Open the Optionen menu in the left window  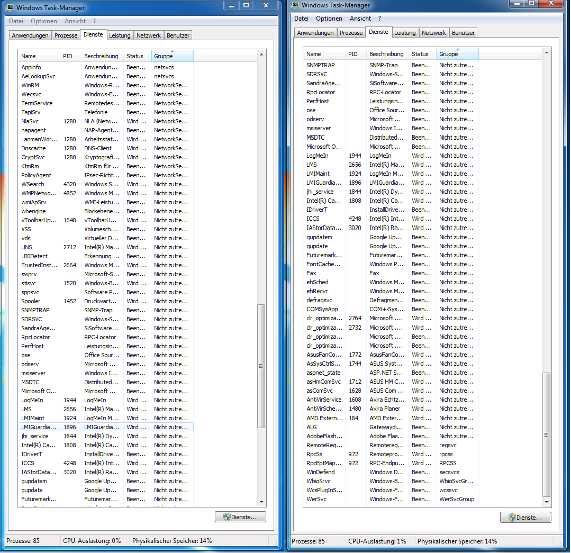click(x=44, y=21)
